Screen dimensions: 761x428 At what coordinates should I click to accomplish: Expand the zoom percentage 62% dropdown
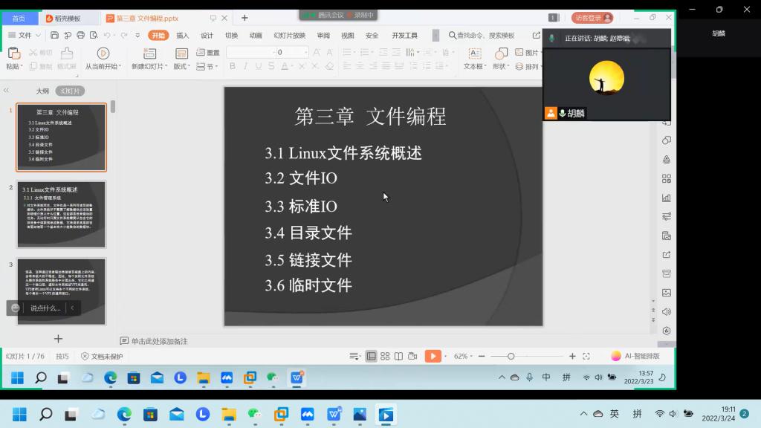[x=464, y=357]
